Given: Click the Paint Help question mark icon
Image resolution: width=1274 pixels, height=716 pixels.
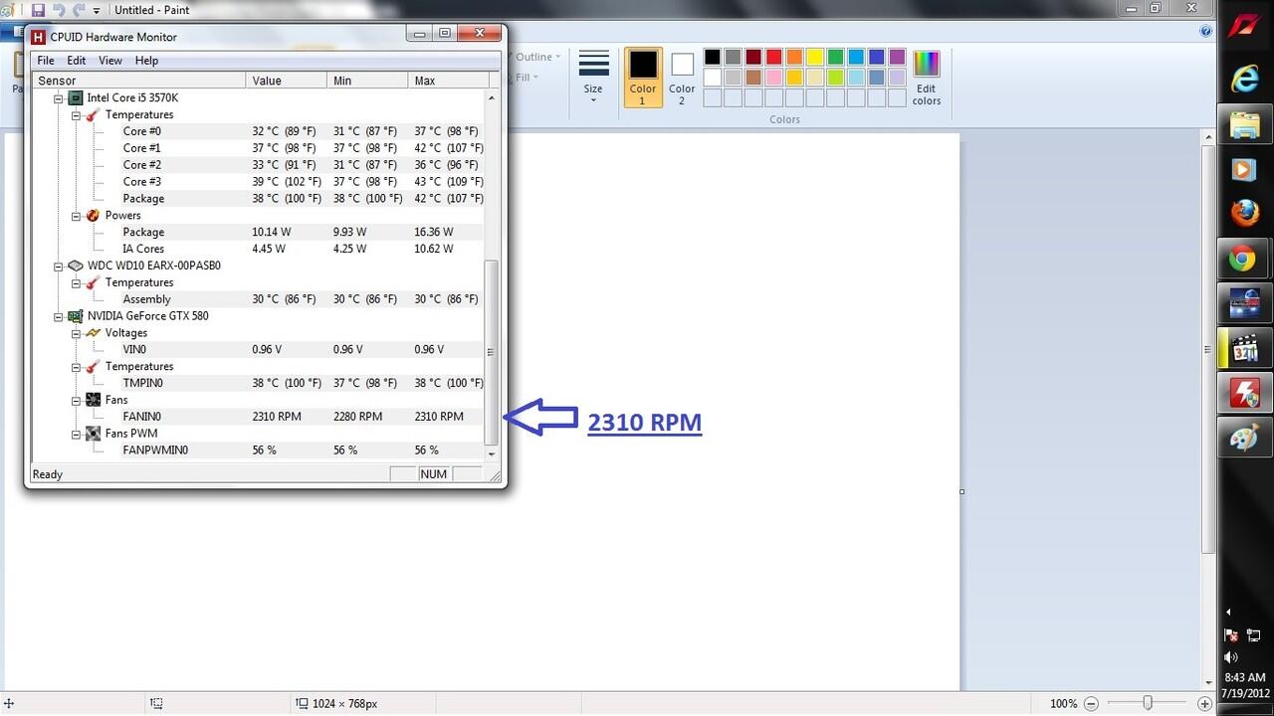Looking at the screenshot, I should [1206, 31].
